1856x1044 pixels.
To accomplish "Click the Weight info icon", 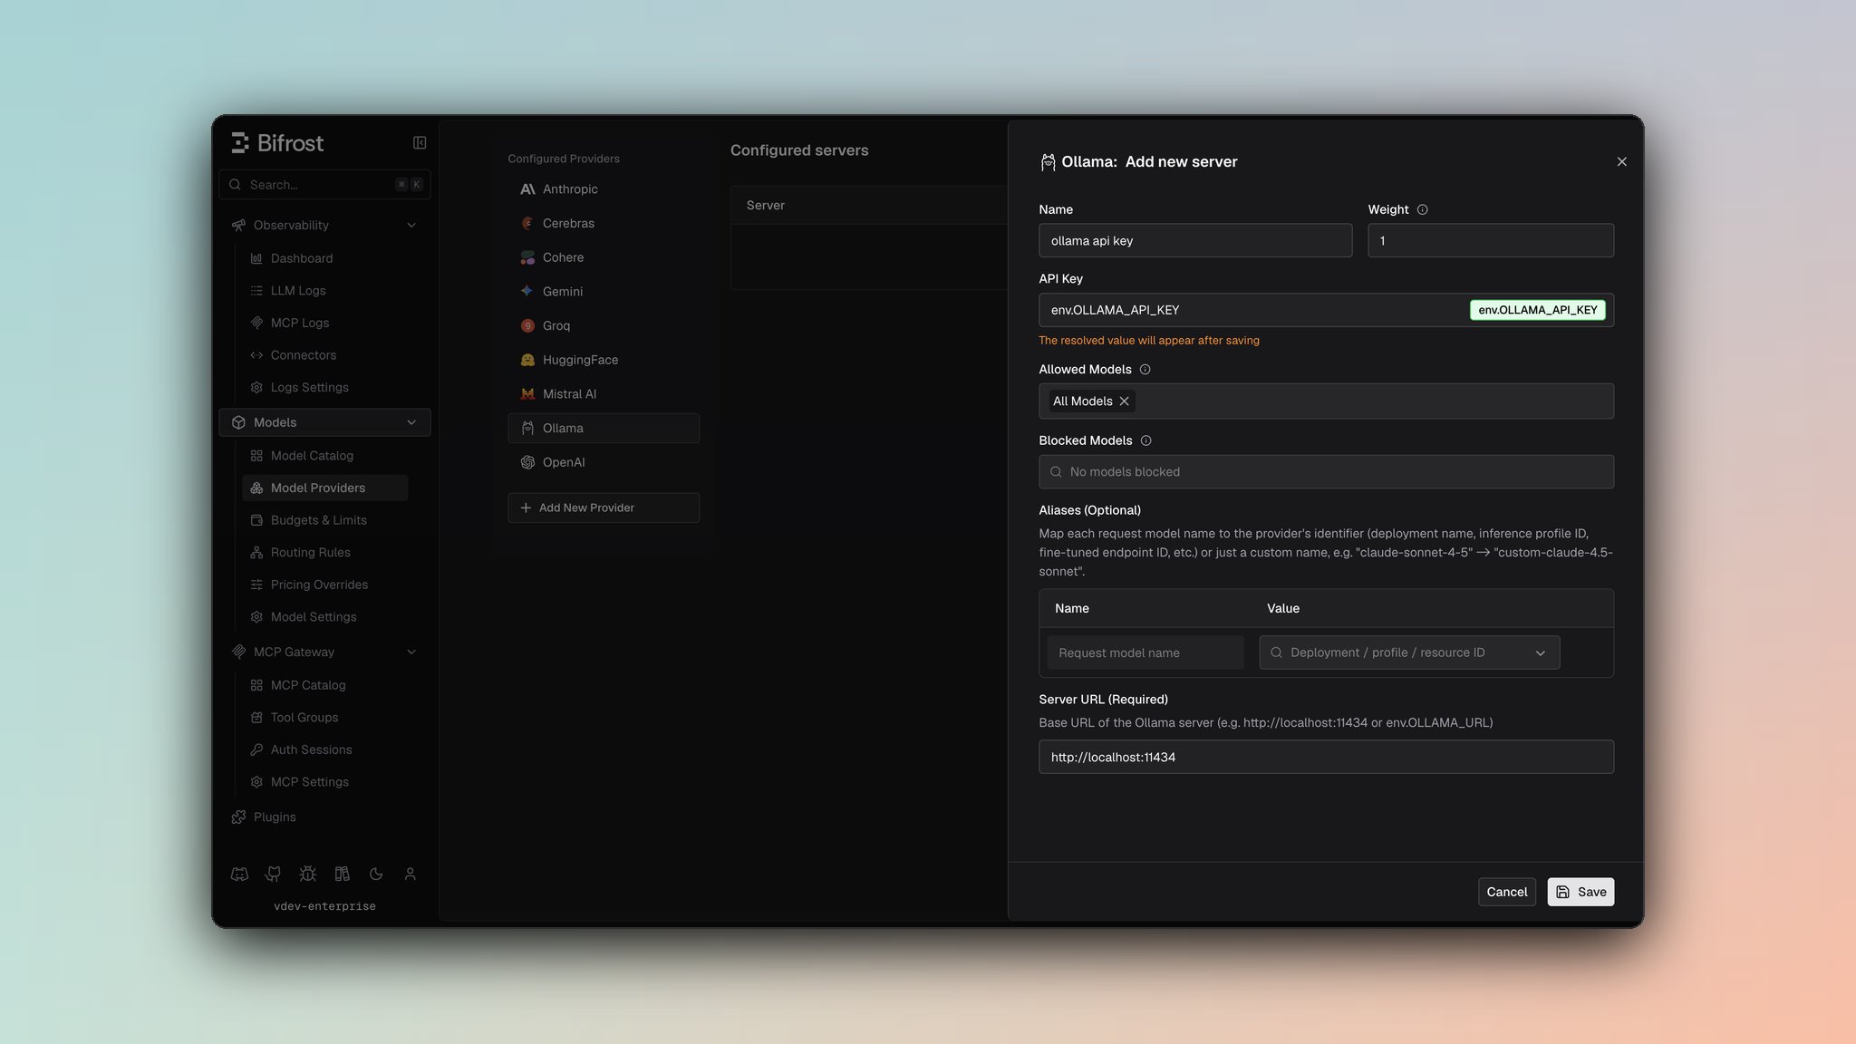I will 1422,209.
